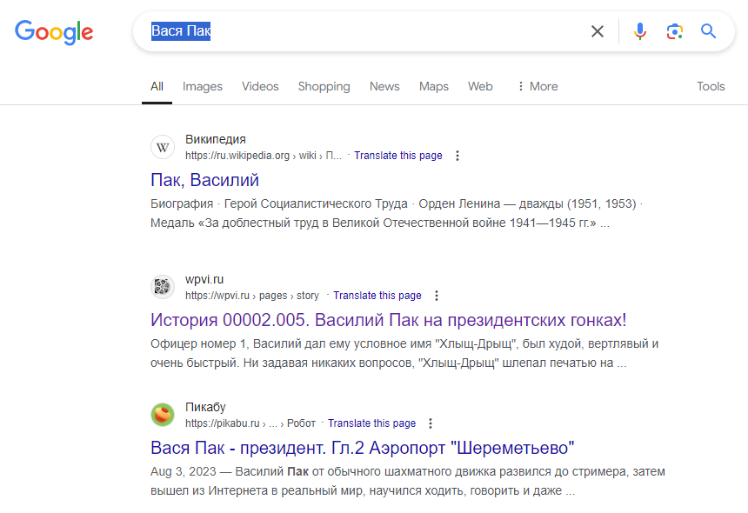Click the Pikabu site favicon
Viewport: 748px width, 513px height.
[163, 415]
